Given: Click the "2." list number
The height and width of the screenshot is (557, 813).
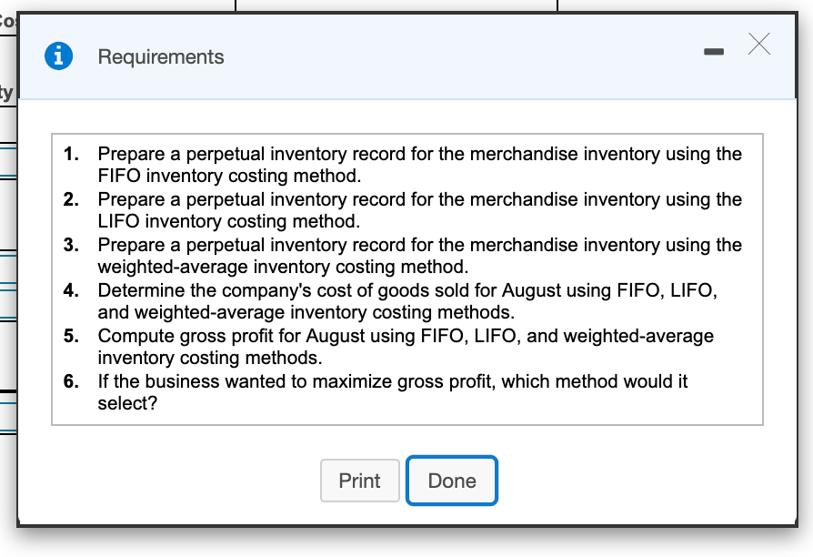Looking at the screenshot, I should coord(72,199).
